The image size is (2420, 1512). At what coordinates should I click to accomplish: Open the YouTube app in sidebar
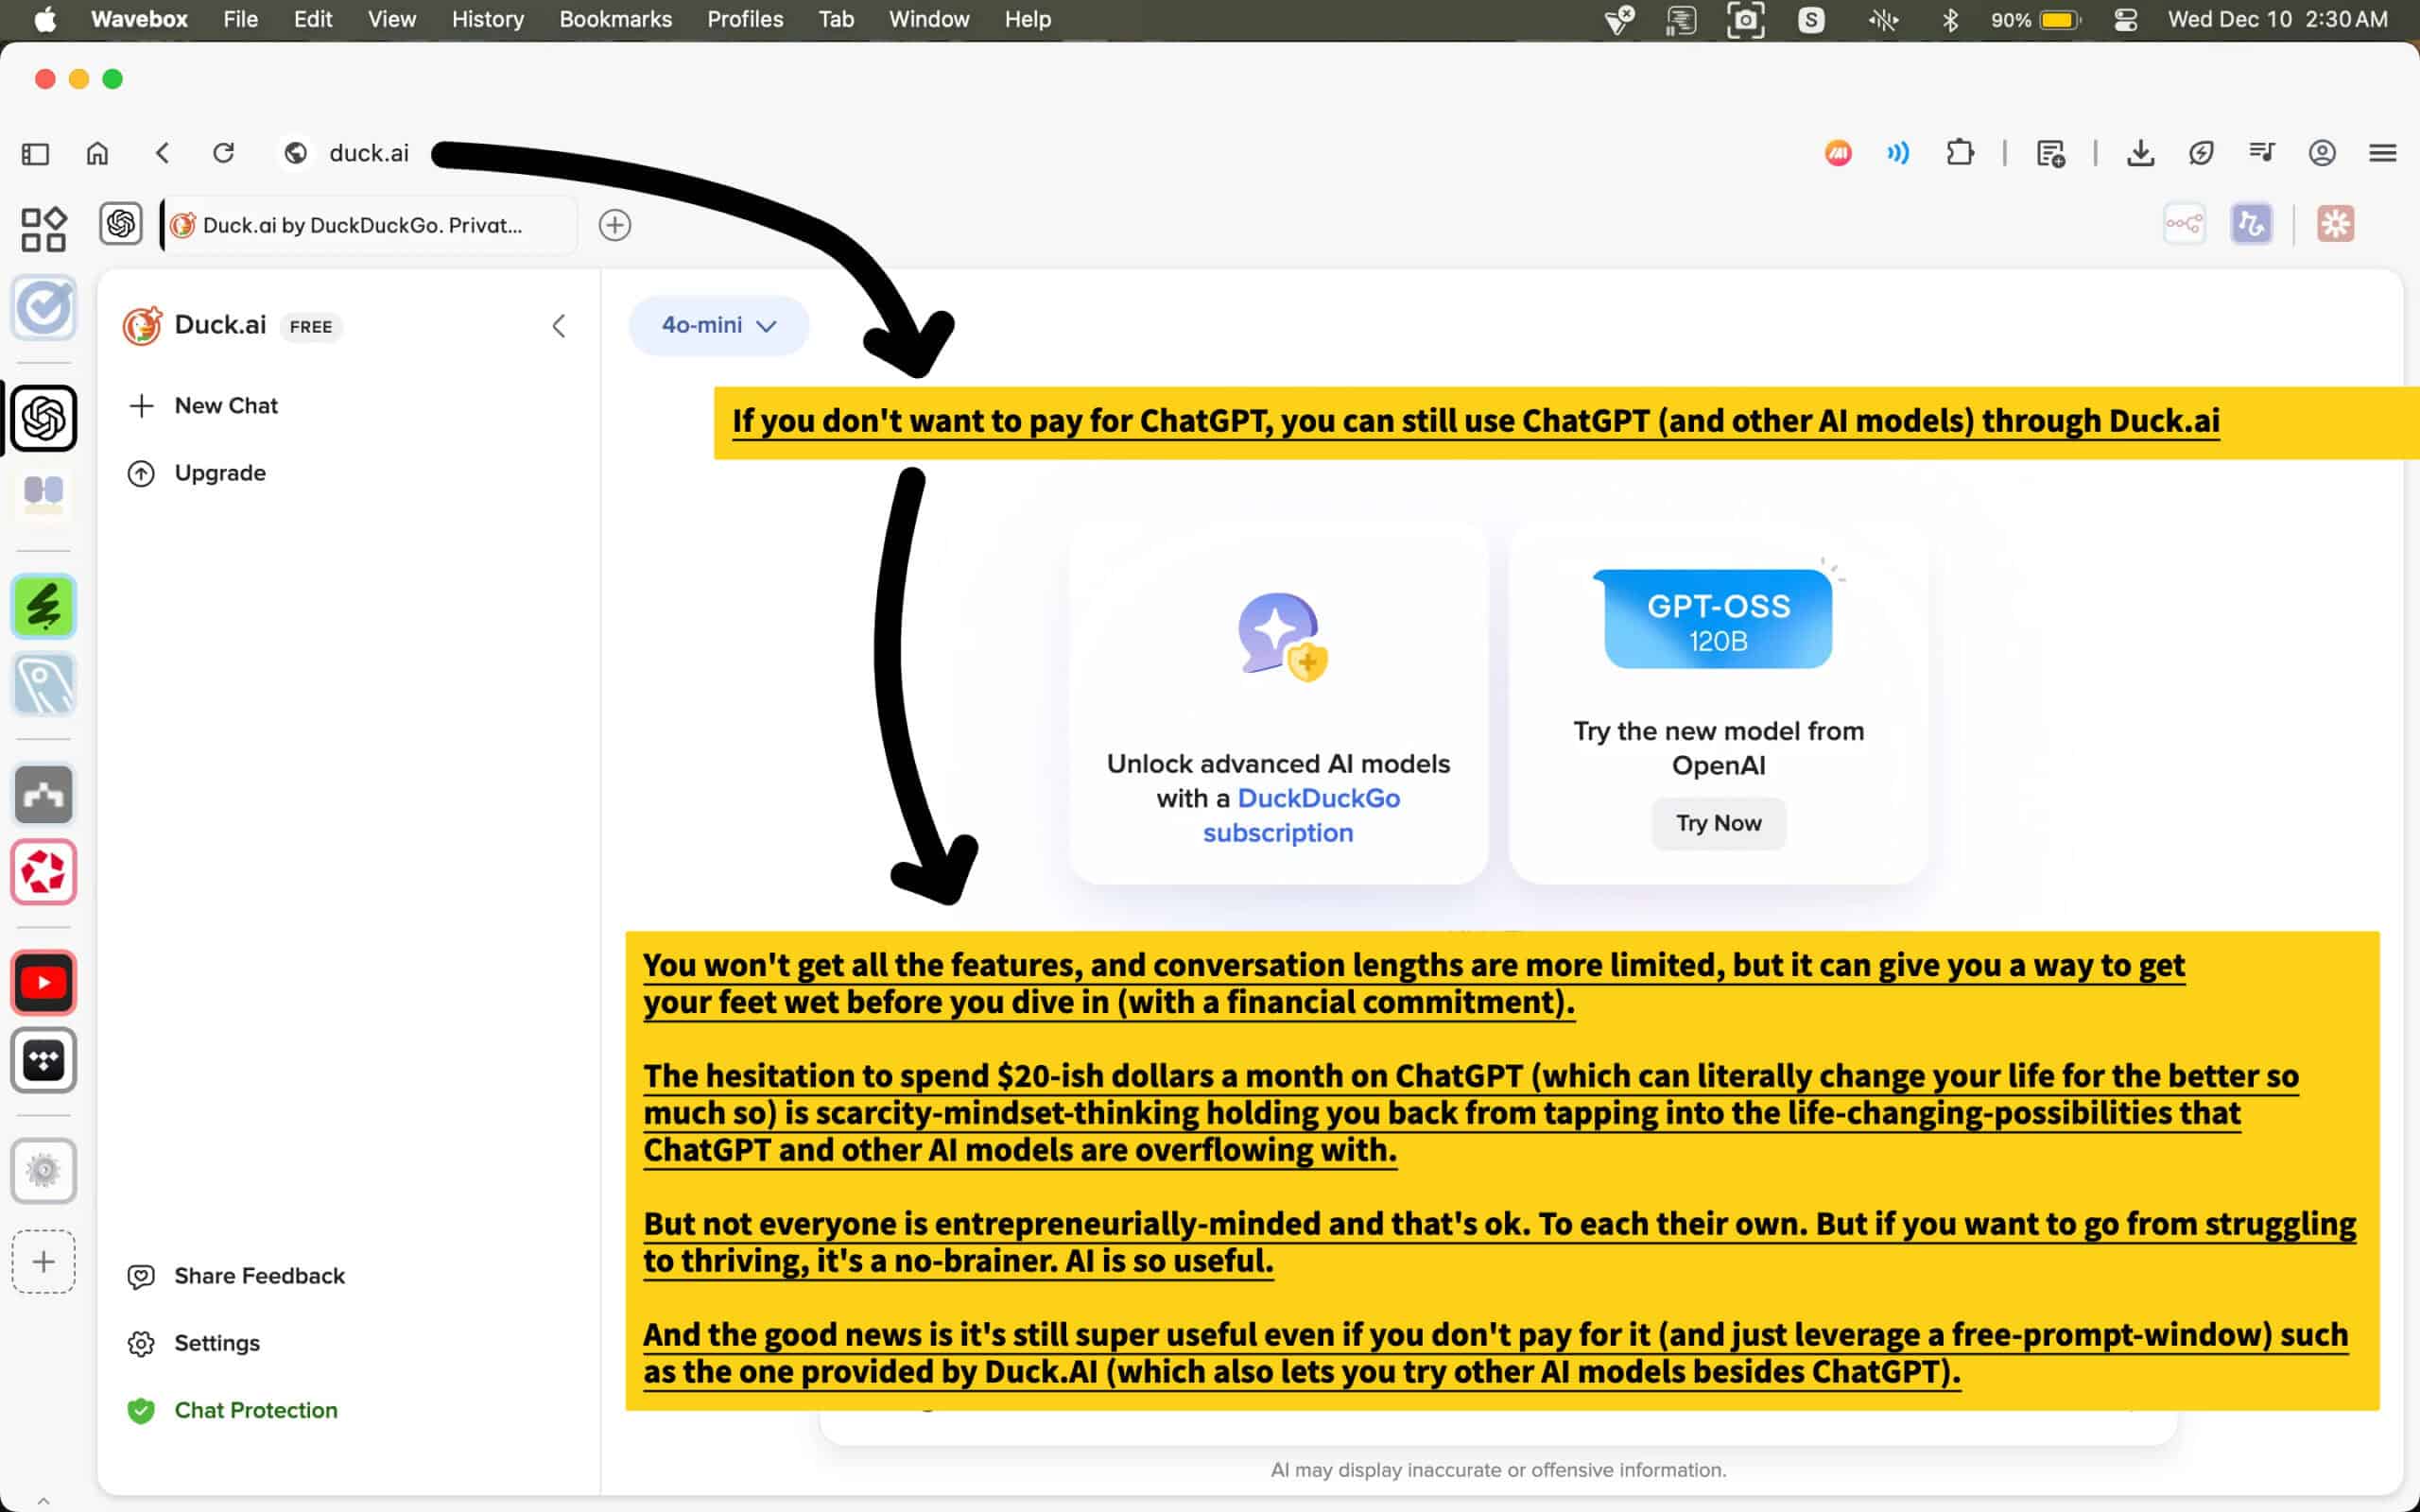point(43,982)
